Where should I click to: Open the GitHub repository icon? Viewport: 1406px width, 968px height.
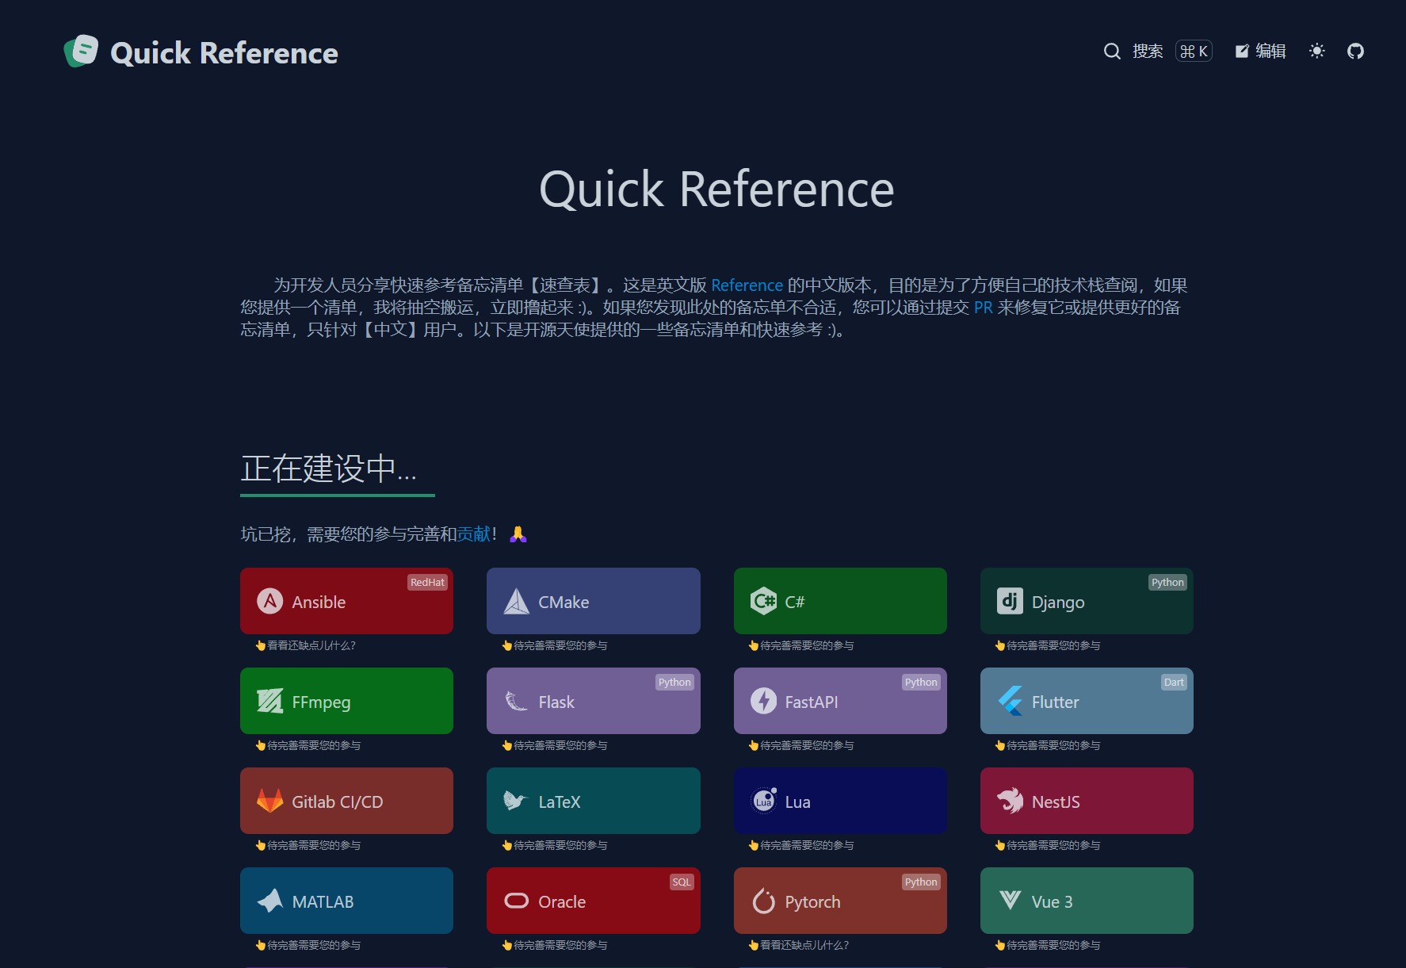pyautogui.click(x=1356, y=52)
